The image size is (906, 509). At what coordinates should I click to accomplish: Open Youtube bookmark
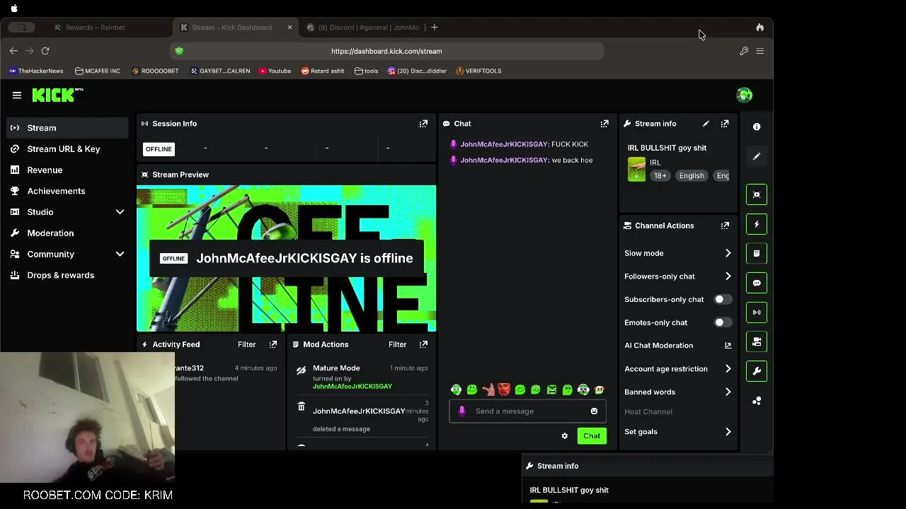[x=275, y=71]
